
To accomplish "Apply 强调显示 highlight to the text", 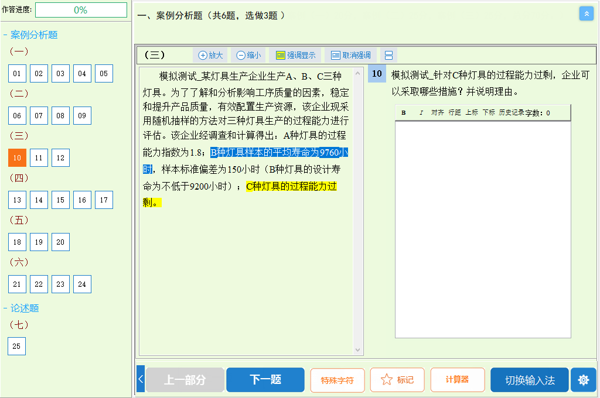I will click(x=295, y=55).
